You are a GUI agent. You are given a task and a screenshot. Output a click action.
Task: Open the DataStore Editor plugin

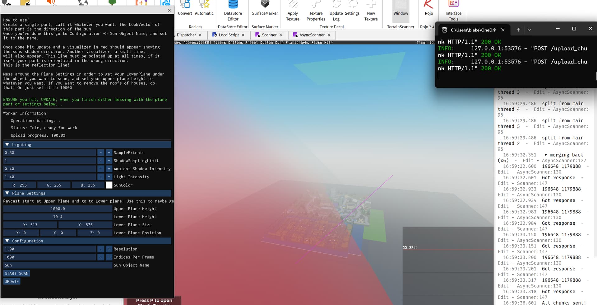pos(233,11)
